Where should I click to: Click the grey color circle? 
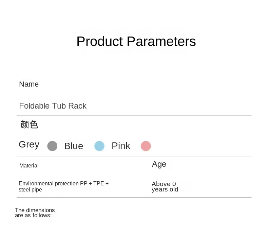pyautogui.click(x=52, y=146)
